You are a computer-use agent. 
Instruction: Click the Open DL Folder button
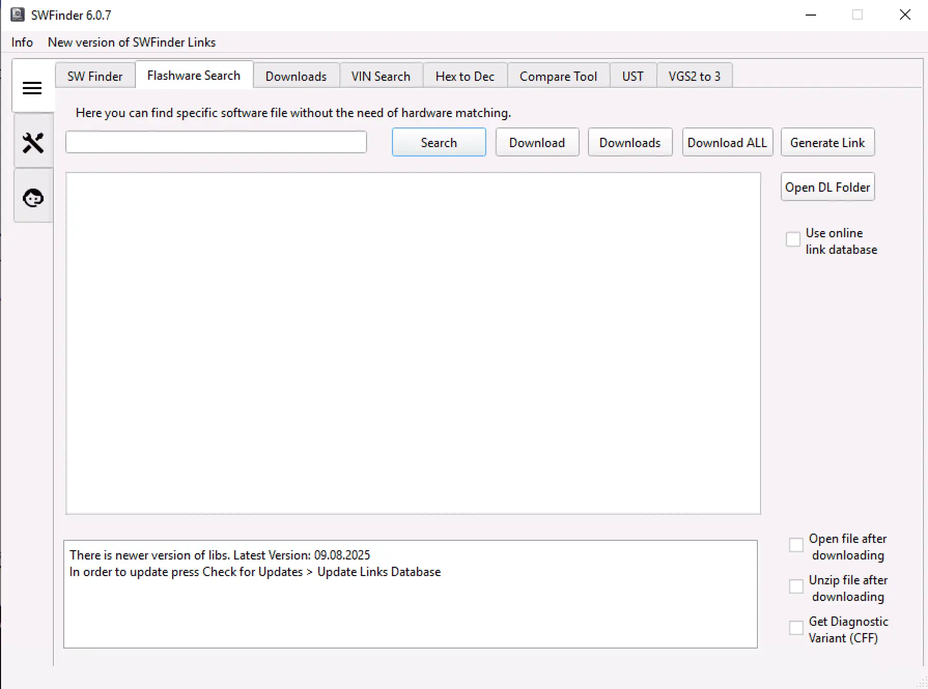click(x=828, y=187)
